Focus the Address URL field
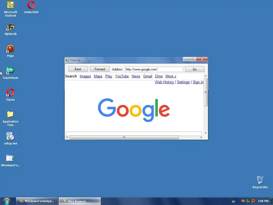Screen dimensions: 273x205 tap(154, 69)
